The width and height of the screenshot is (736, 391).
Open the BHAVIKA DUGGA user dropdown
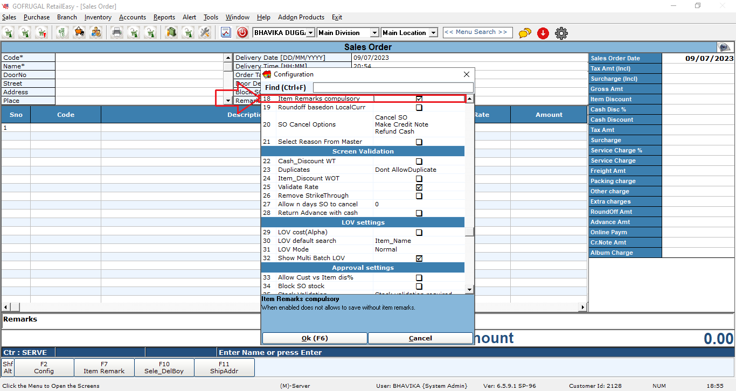pos(310,33)
